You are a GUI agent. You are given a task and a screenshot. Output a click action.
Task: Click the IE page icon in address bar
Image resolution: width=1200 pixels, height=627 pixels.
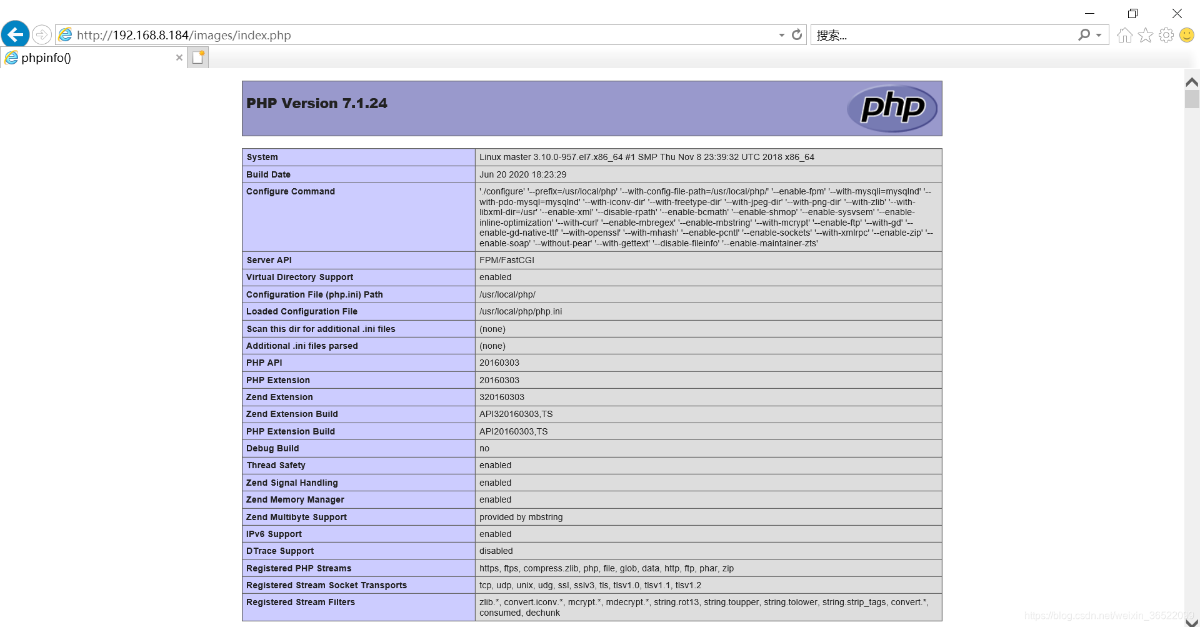pos(65,35)
